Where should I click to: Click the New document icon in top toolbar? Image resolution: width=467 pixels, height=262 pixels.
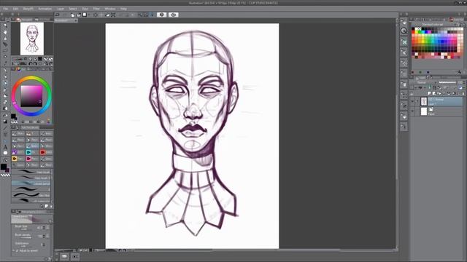click(x=73, y=15)
